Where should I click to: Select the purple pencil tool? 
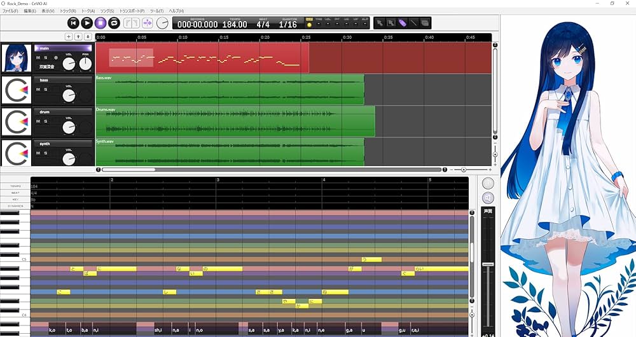click(403, 23)
